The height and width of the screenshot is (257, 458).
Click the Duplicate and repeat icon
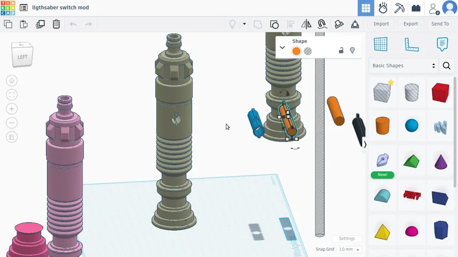coord(40,24)
